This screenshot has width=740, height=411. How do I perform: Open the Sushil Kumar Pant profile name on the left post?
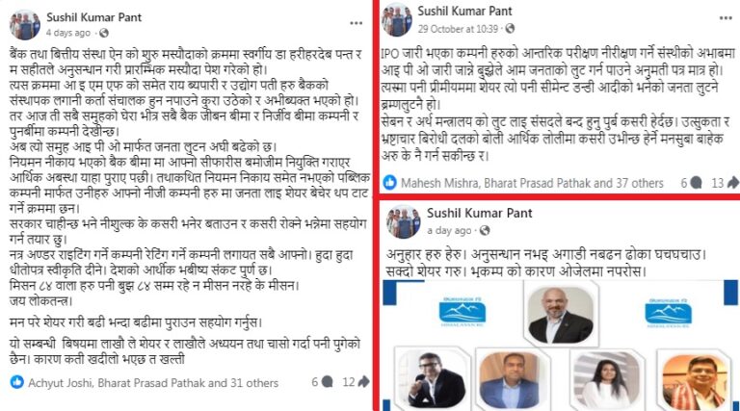tap(93, 17)
